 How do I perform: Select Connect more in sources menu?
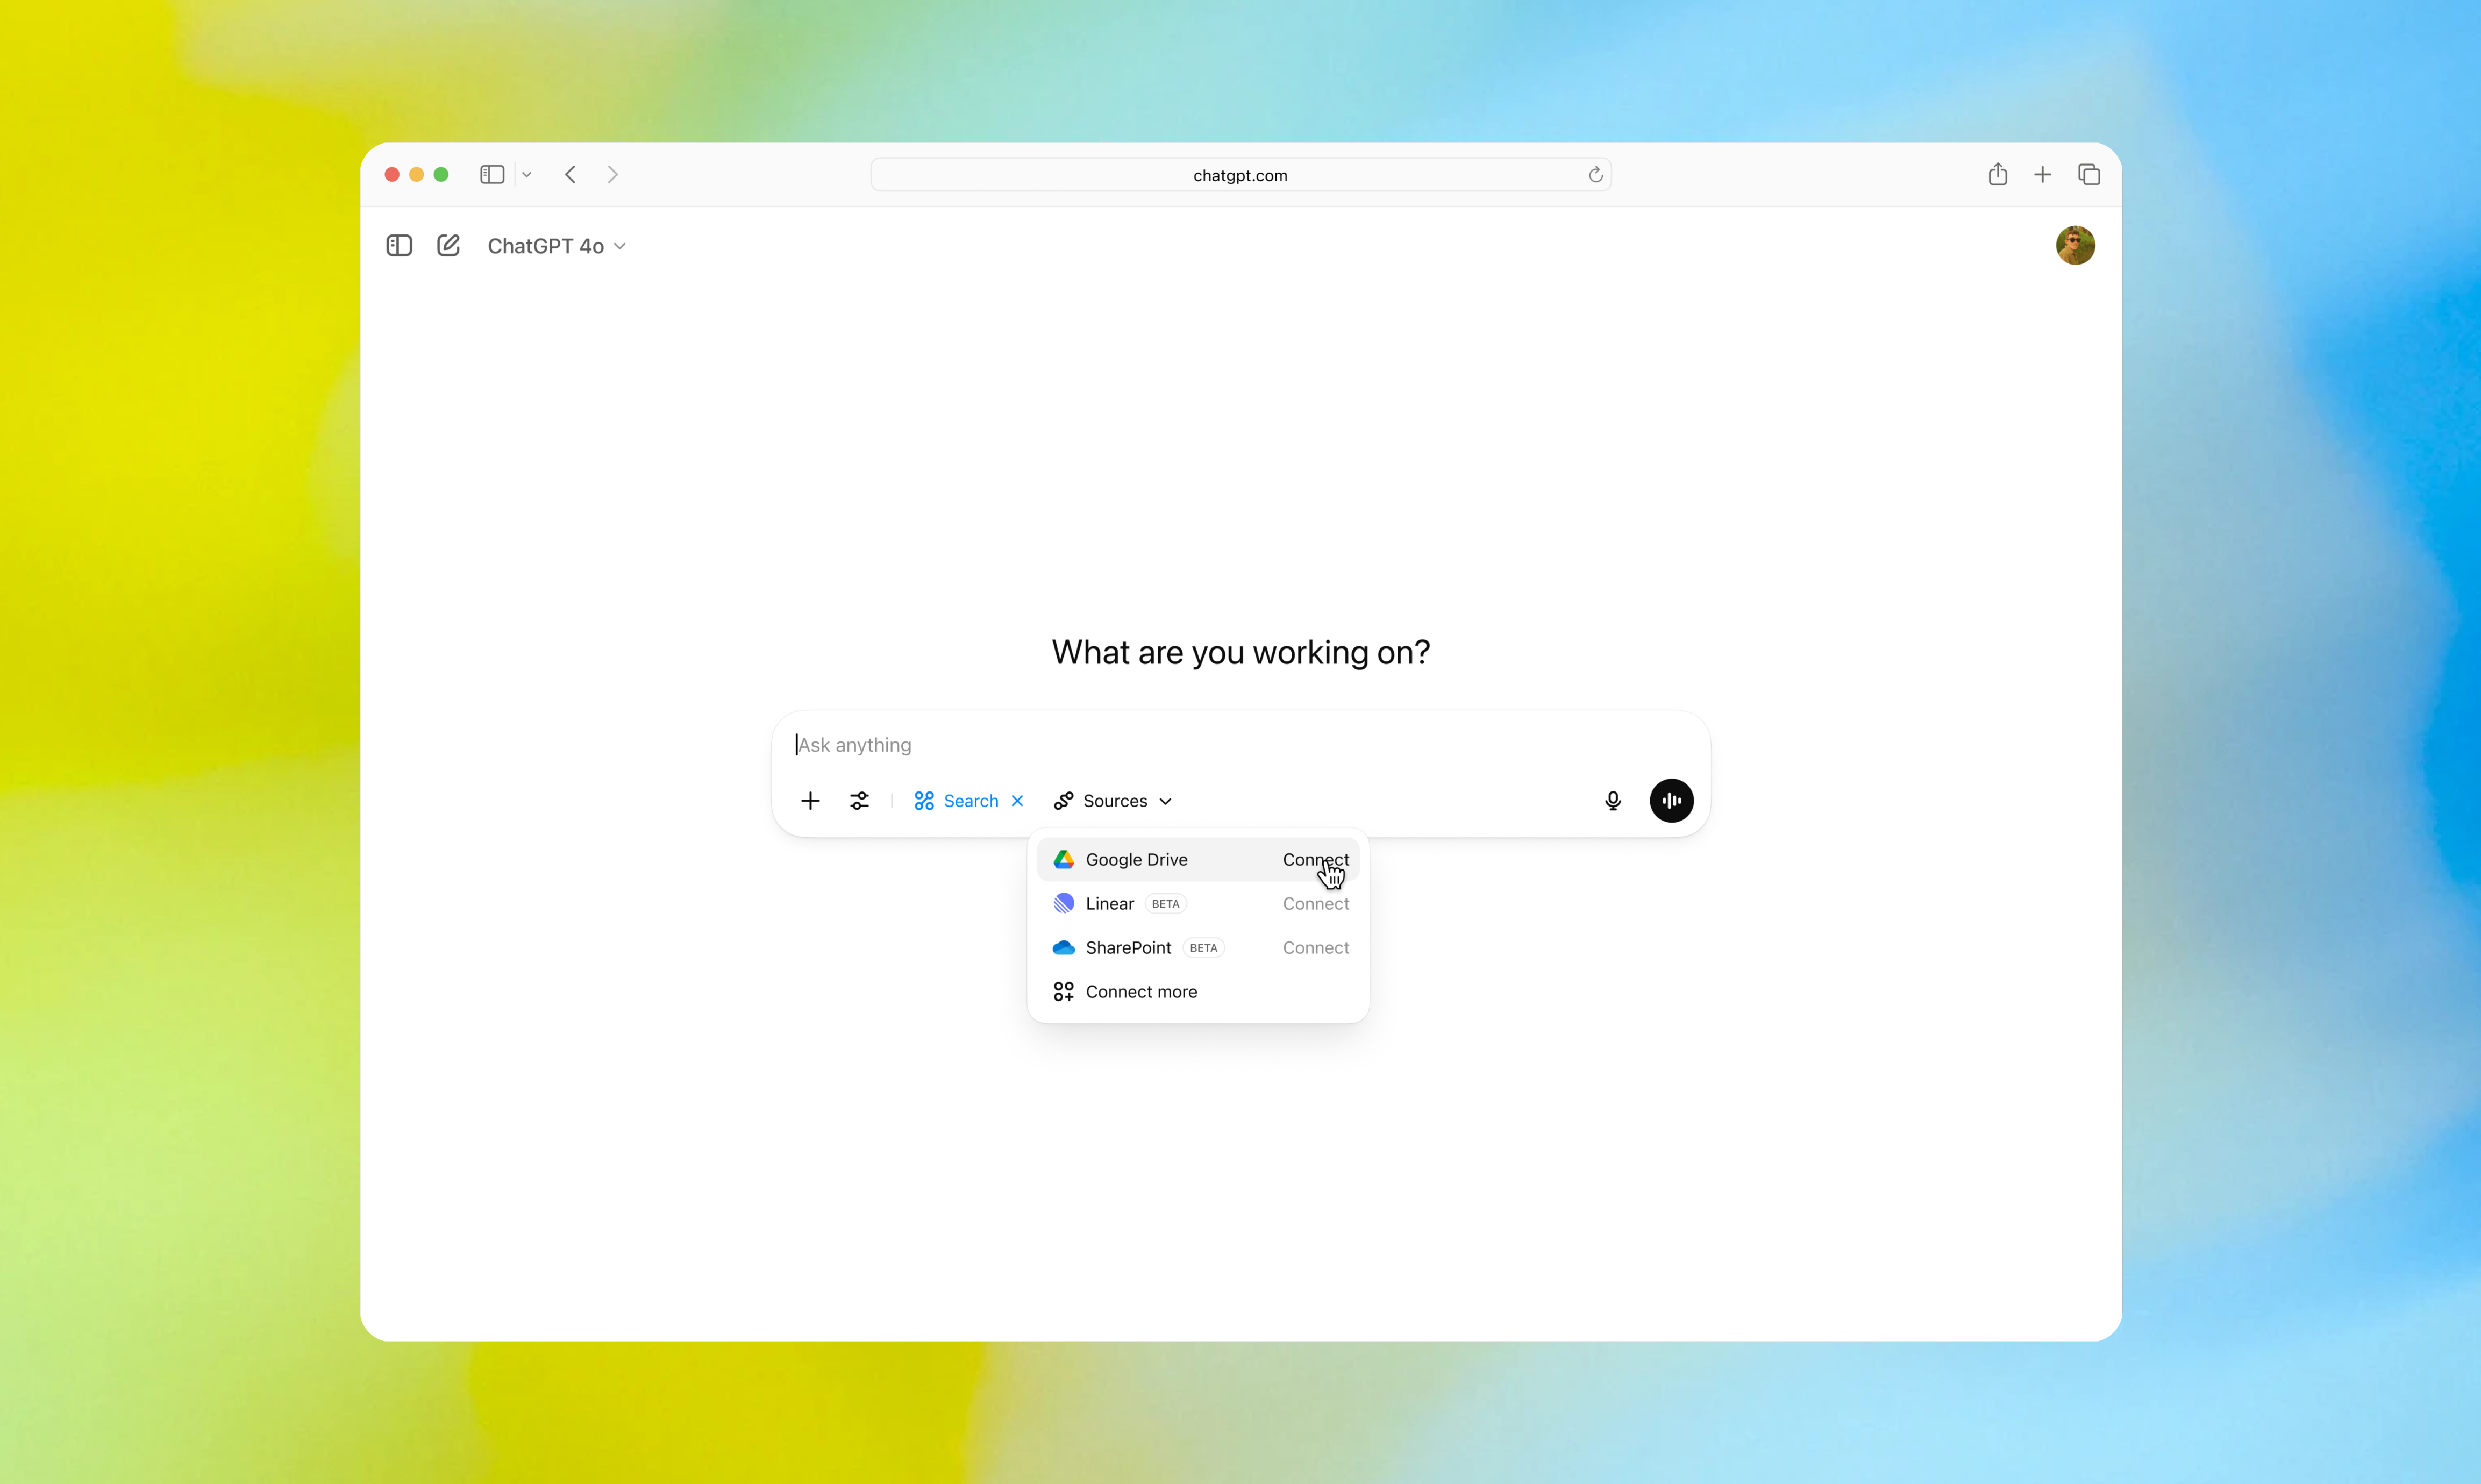1140,992
